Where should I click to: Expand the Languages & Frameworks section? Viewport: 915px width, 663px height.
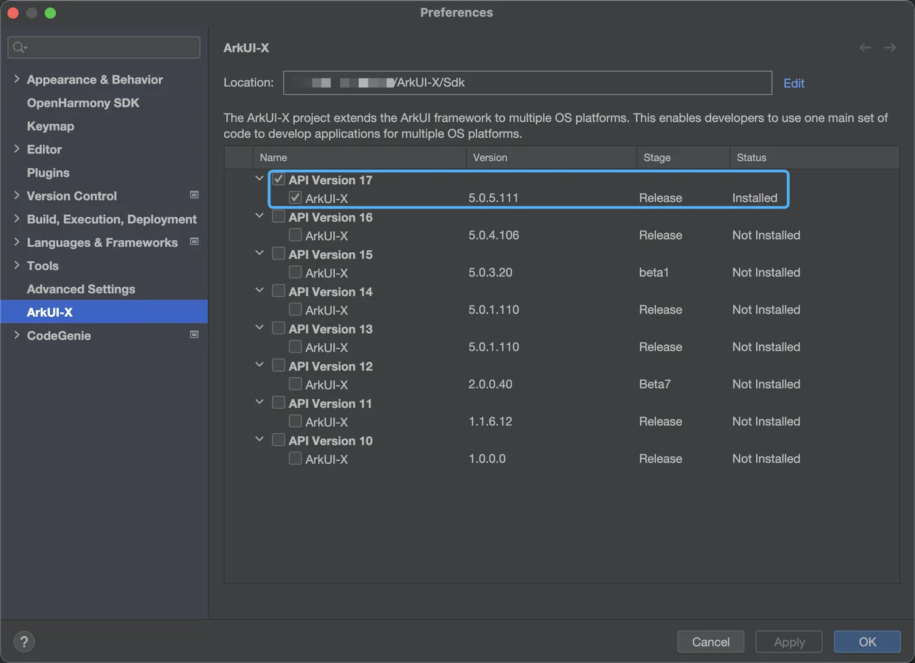(x=16, y=242)
